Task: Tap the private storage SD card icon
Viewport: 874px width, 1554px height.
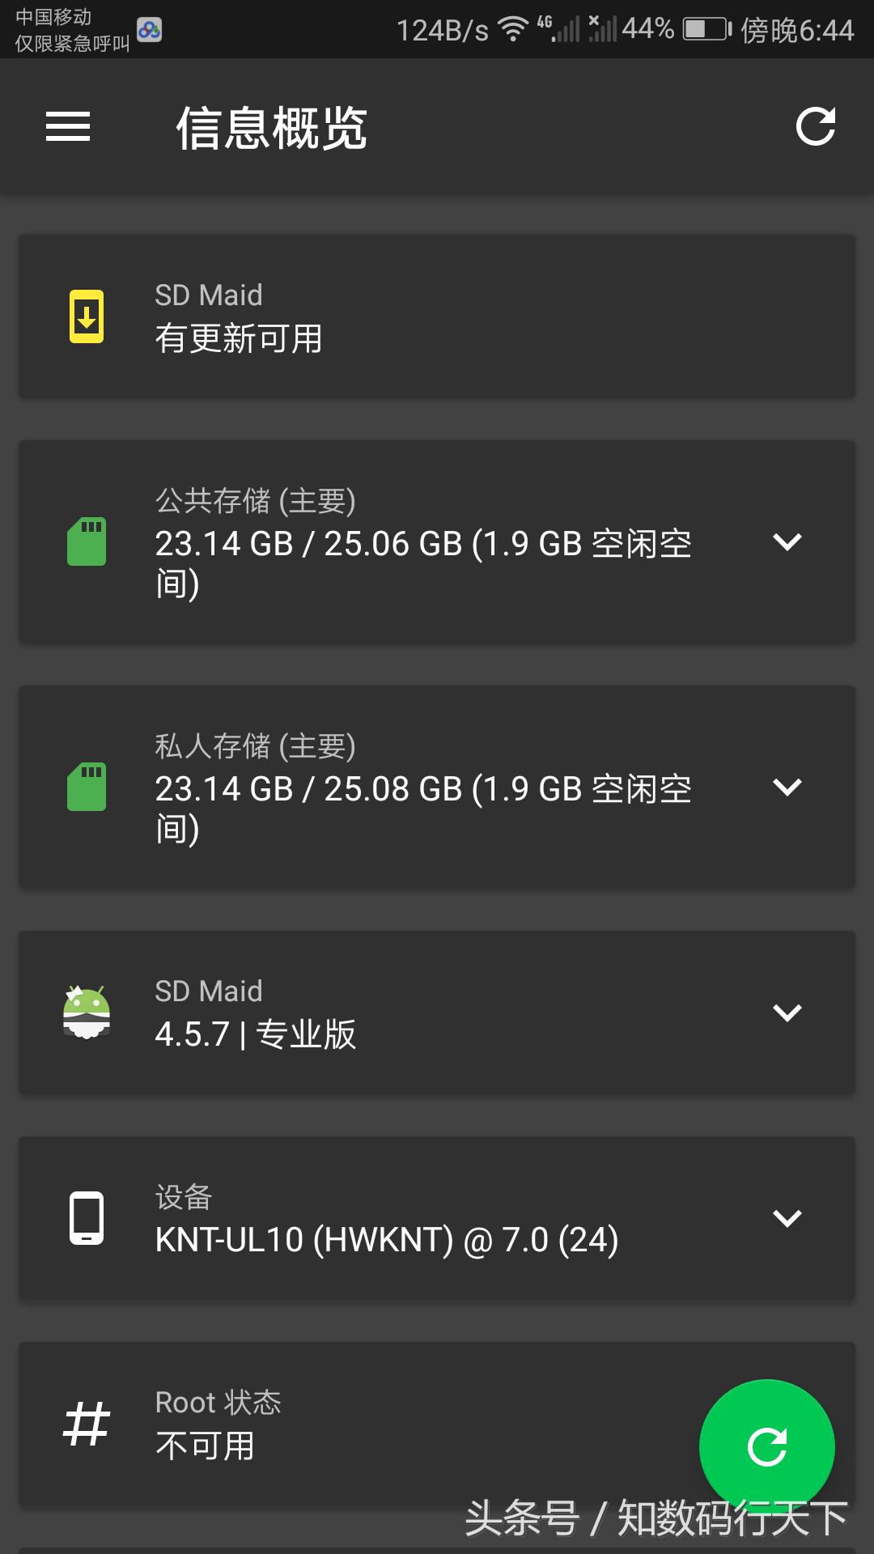Action: (x=87, y=787)
